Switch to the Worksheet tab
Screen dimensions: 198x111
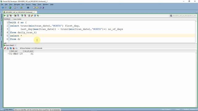tap(7, 19)
